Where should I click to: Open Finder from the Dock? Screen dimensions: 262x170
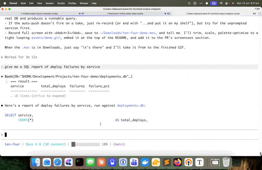click(36, 162)
